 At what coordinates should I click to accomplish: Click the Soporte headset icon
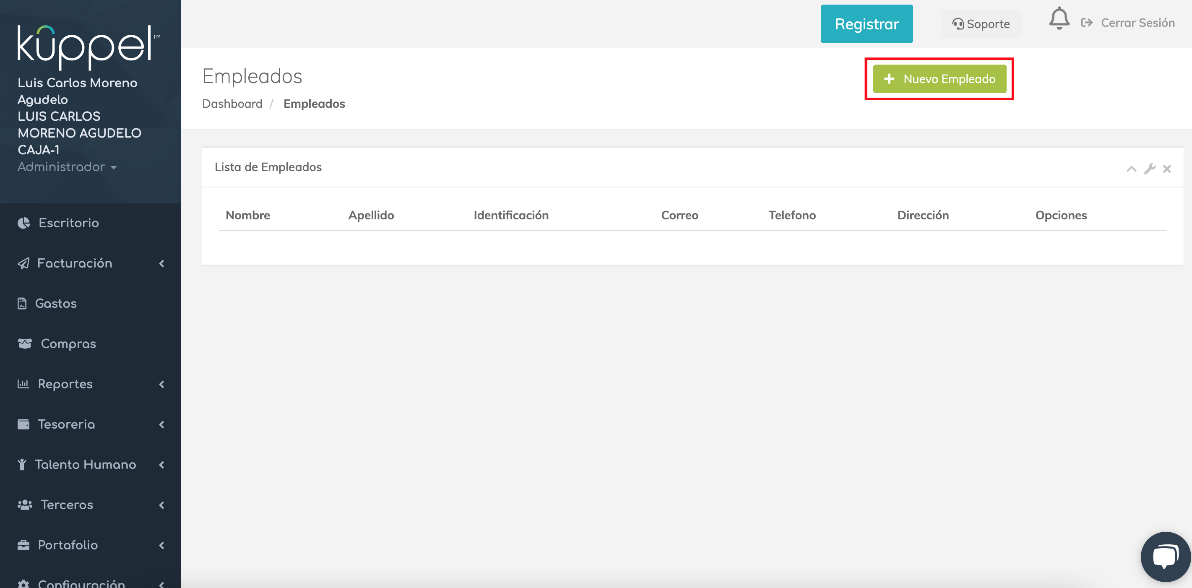click(x=958, y=24)
